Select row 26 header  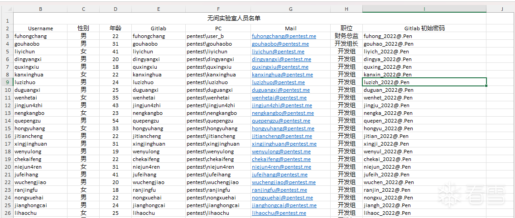[7, 213]
